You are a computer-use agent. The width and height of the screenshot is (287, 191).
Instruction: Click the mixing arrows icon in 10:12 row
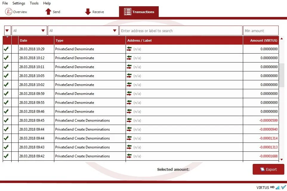tap(129, 58)
